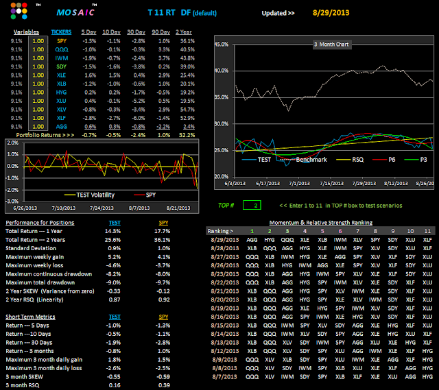Click the SPY link under Performance for Positions
439x390 pixels.
[163, 223]
